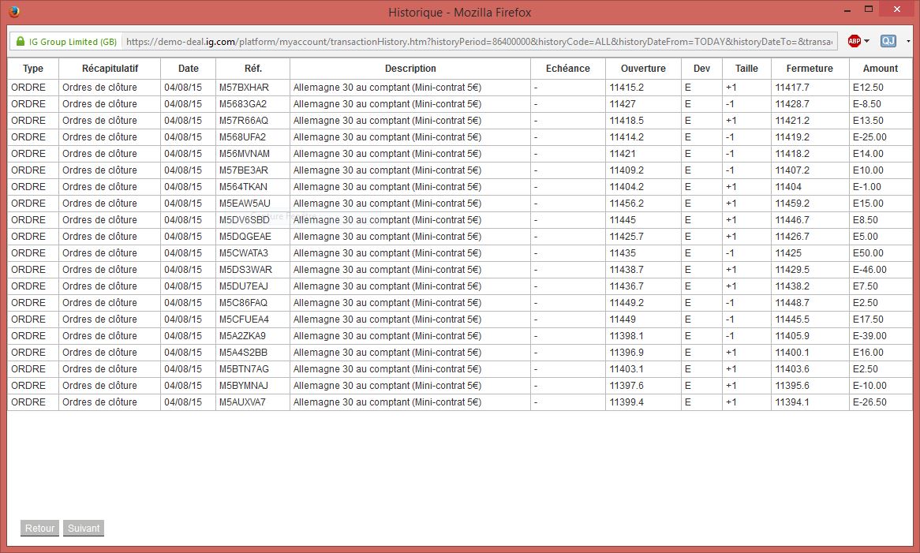Viewport: 920px width, 553px height.
Task: Select reference M5DV6SBD cell
Action: click(253, 220)
